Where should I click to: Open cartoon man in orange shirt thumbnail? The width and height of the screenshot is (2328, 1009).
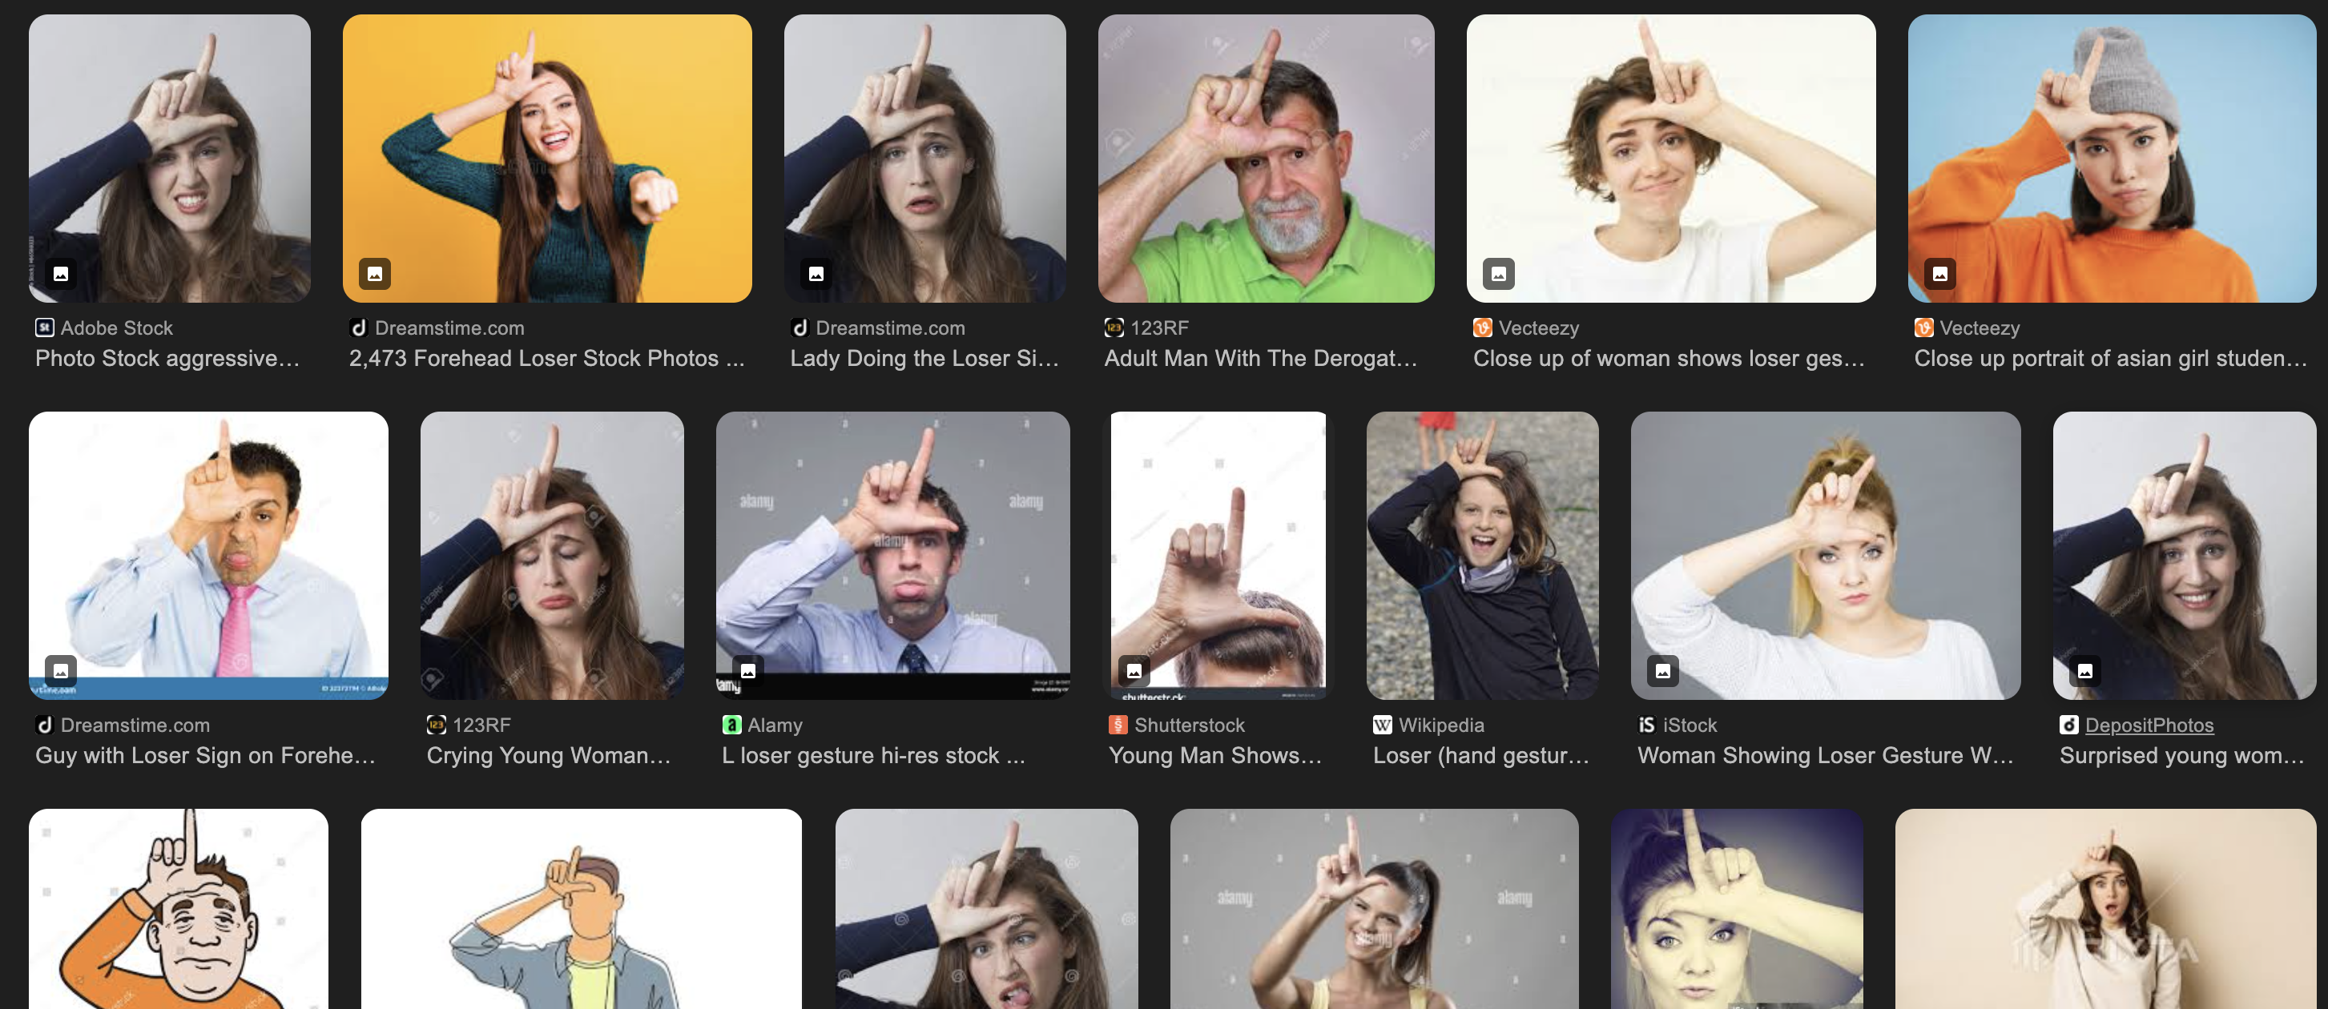[x=178, y=908]
